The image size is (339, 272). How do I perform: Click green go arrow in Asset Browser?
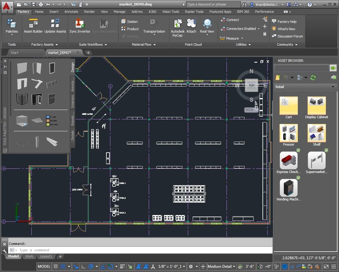[x=333, y=68]
